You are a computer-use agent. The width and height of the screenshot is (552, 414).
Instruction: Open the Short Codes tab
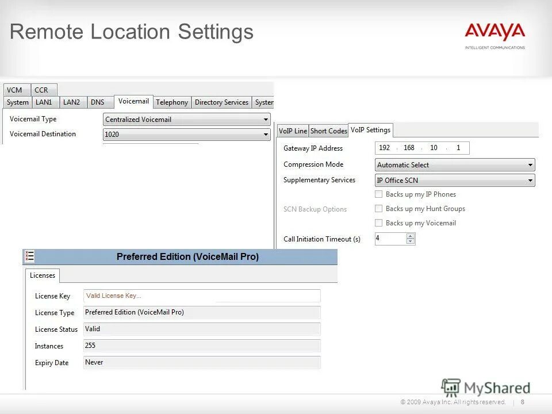328,131
